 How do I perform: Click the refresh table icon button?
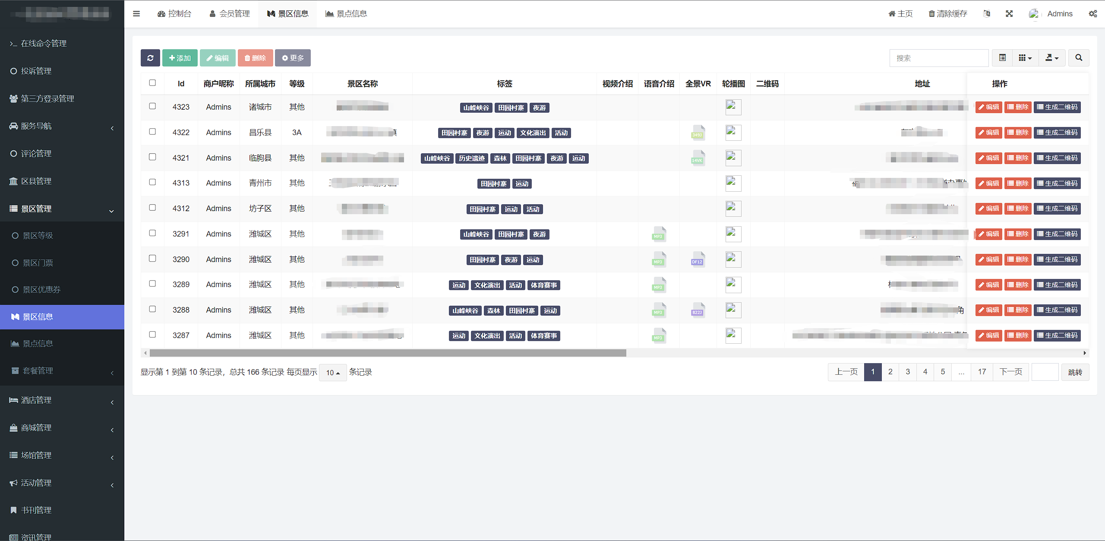tap(150, 58)
